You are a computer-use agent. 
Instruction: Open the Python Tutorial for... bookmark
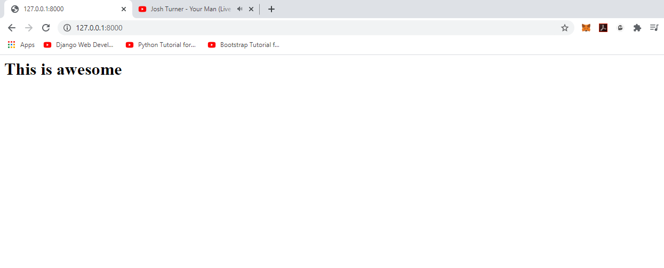tap(161, 45)
